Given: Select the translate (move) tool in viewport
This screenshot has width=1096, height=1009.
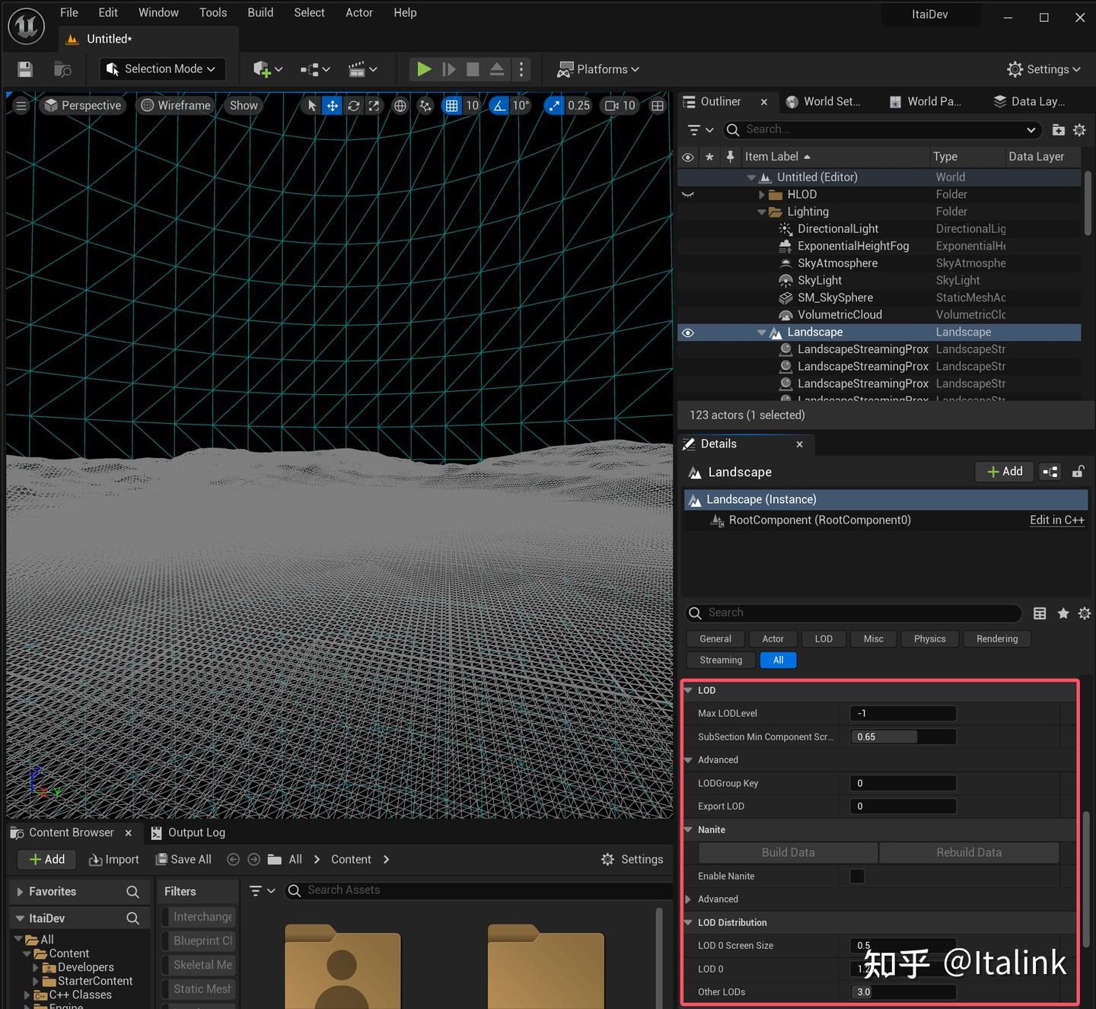Looking at the screenshot, I should click(333, 106).
